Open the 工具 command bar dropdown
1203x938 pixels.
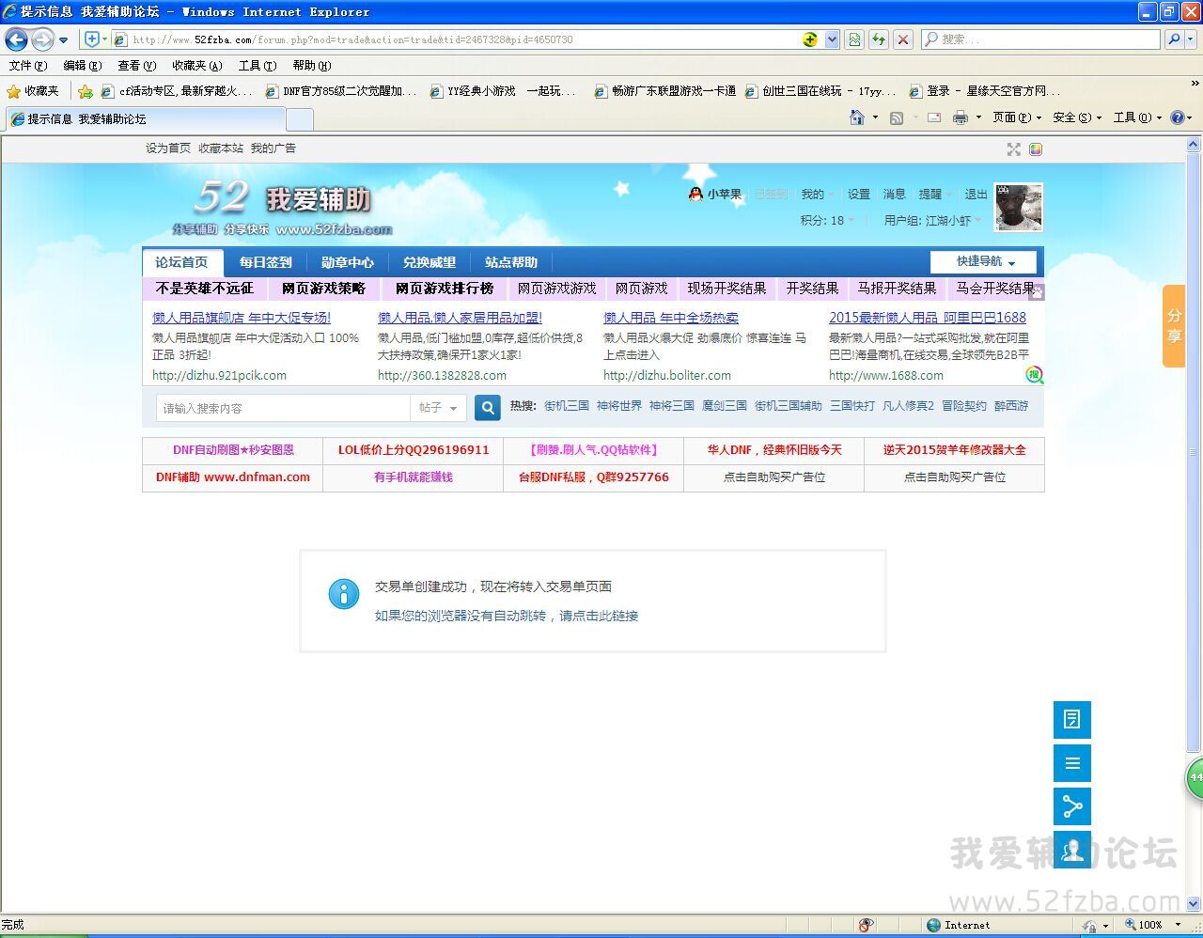[x=1137, y=117]
